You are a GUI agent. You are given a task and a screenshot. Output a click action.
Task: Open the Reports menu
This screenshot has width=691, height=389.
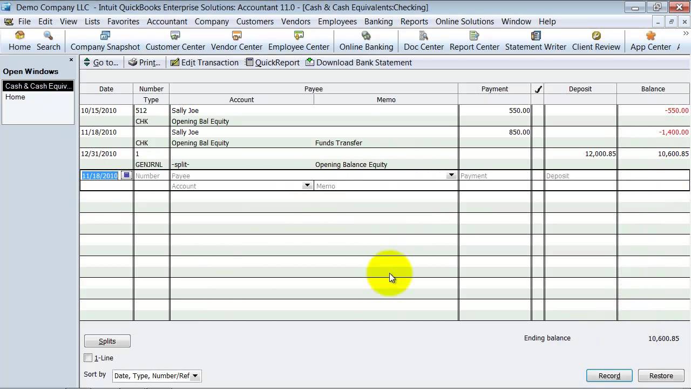pyautogui.click(x=414, y=22)
